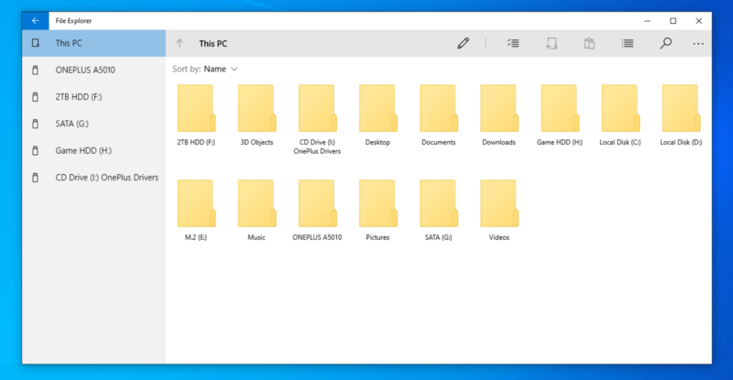Select the Pictures folder icon
Screen dimensions: 733x380
[377, 204]
